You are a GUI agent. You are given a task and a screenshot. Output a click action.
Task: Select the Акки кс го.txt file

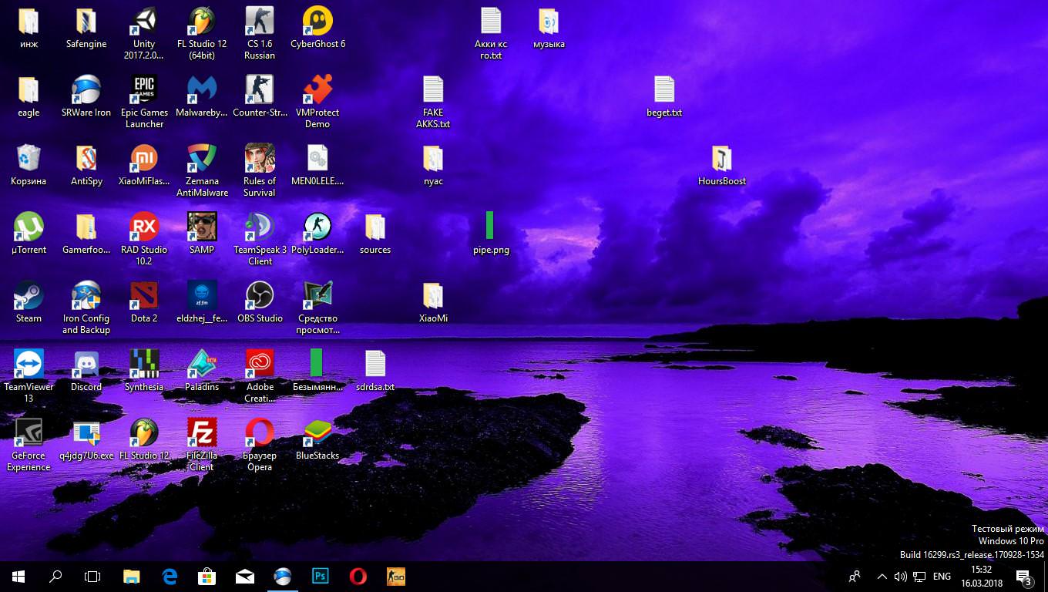coord(491,34)
